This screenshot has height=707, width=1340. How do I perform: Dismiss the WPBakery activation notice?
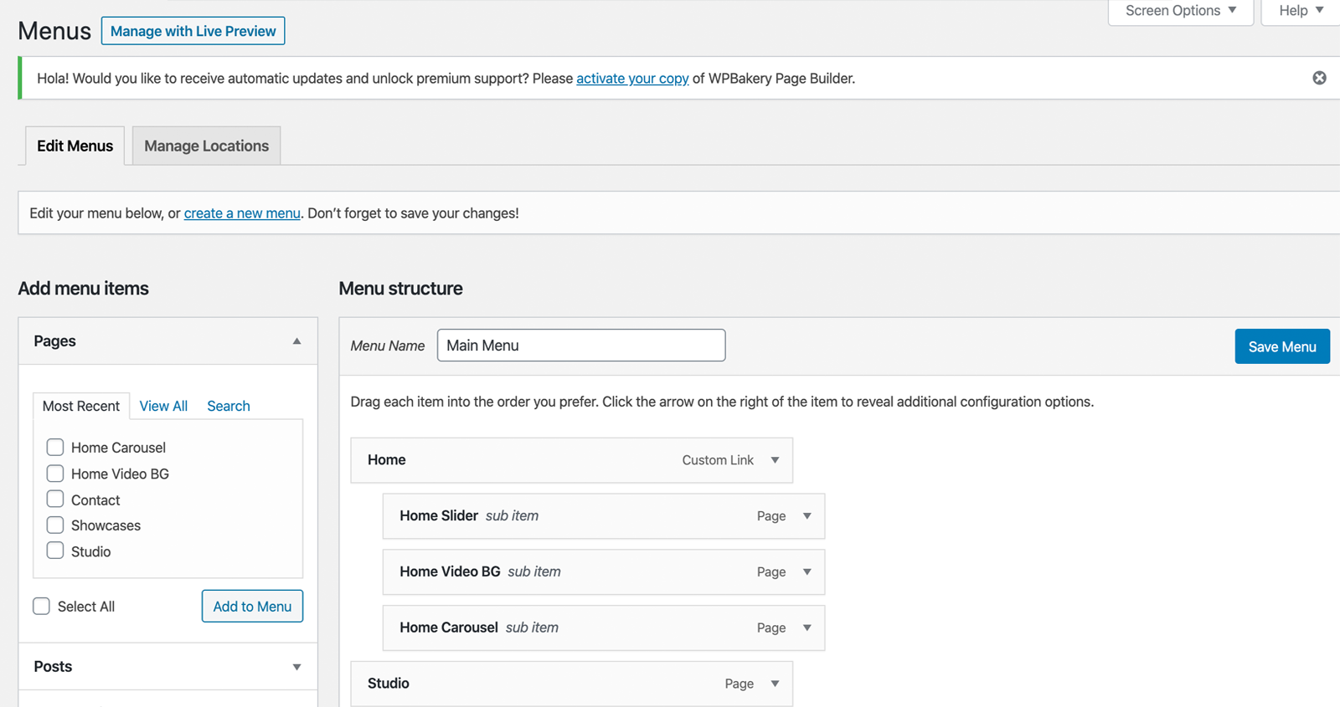(1319, 78)
